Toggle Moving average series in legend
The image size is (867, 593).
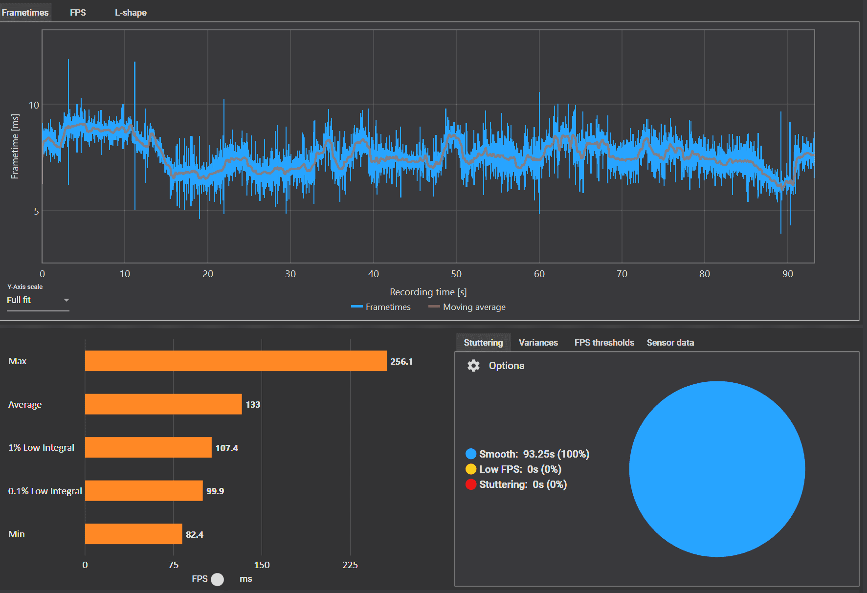[467, 307]
